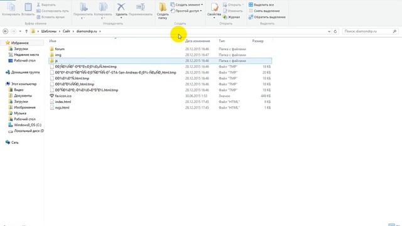Click the forward navigation arrow

(13, 31)
